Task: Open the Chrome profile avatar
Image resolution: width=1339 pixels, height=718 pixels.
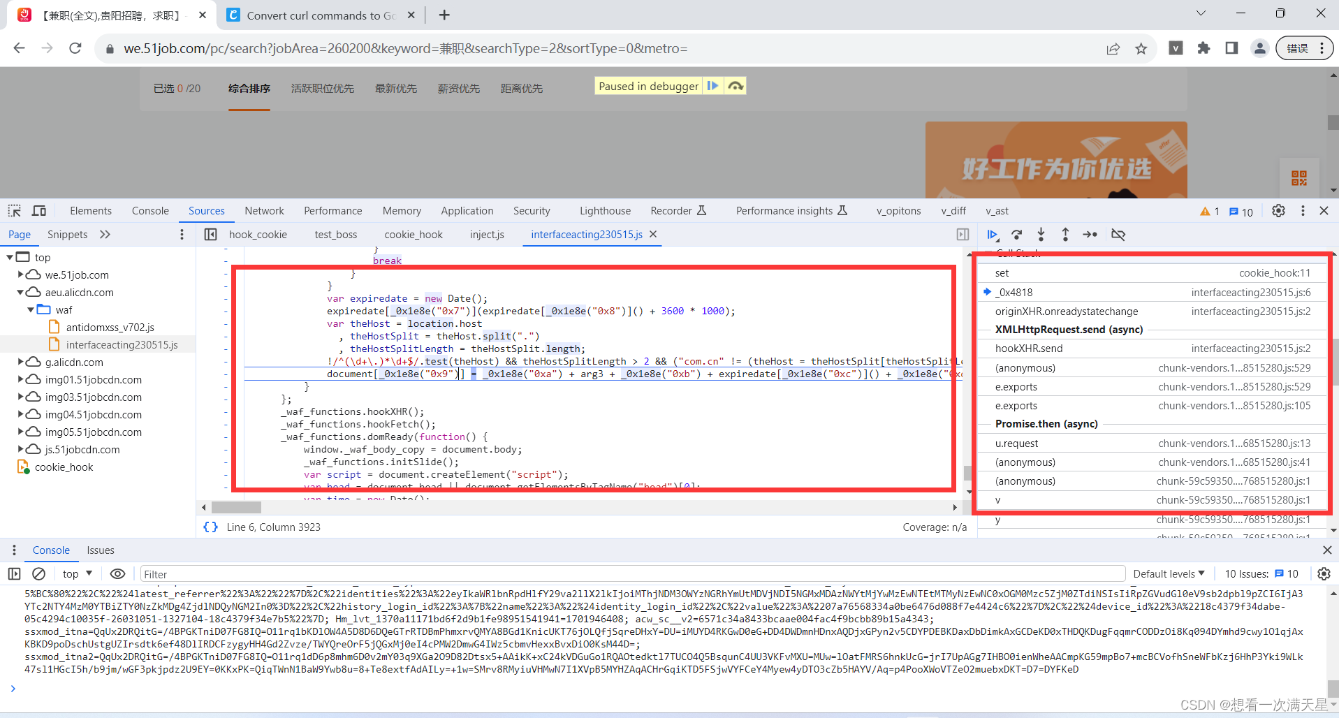Action: [1259, 48]
